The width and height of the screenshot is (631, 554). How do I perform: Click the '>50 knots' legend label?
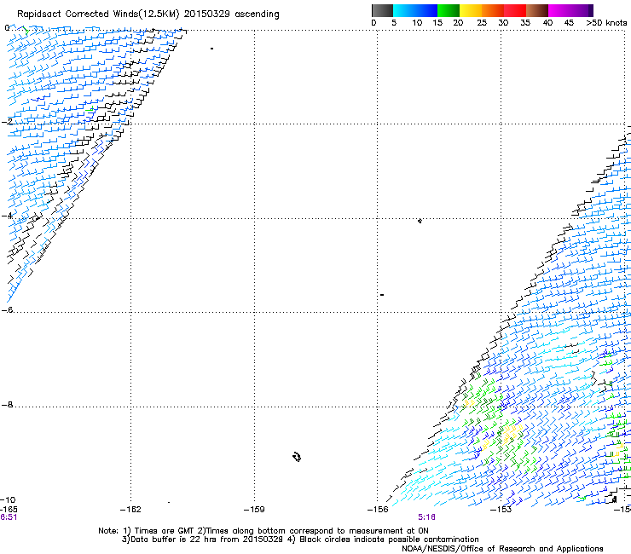click(606, 23)
